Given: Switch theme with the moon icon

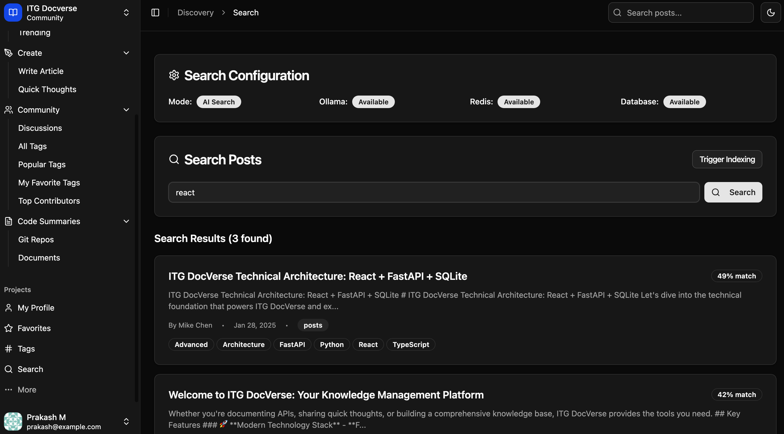Looking at the screenshot, I should pos(771,13).
